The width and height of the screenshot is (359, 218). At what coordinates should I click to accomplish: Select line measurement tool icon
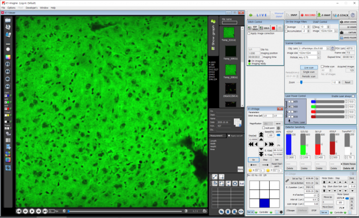(x=215, y=177)
